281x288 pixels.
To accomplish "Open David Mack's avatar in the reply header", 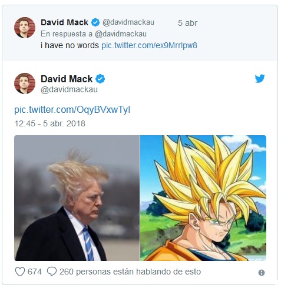I will click(x=25, y=28).
